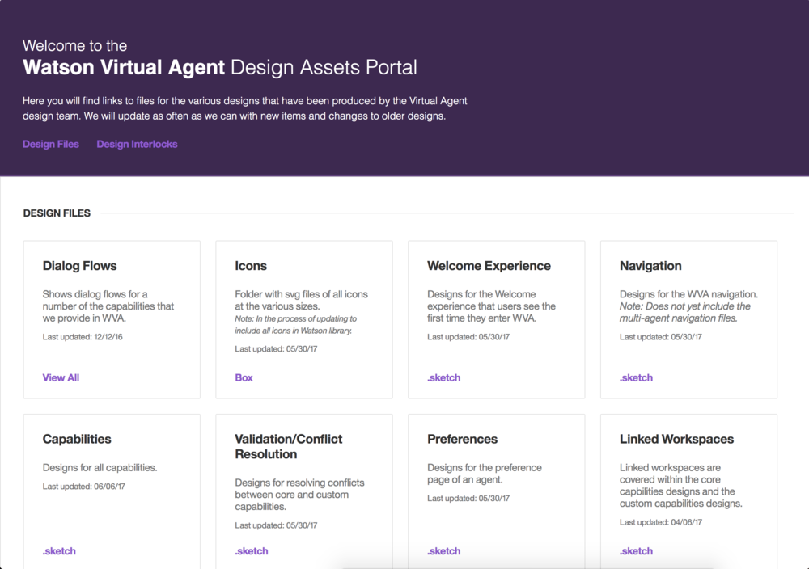Image resolution: width=809 pixels, height=569 pixels.
Task: Click 'Last updated: 05/30/17' in Icons card
Action: click(276, 349)
